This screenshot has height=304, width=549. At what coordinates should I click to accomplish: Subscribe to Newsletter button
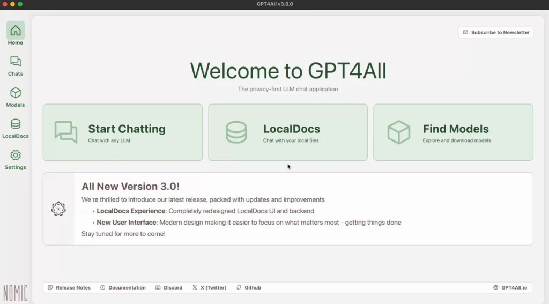click(x=495, y=32)
